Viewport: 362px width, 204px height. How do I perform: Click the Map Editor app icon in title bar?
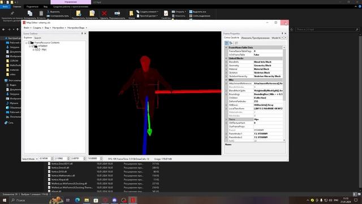pos(24,23)
